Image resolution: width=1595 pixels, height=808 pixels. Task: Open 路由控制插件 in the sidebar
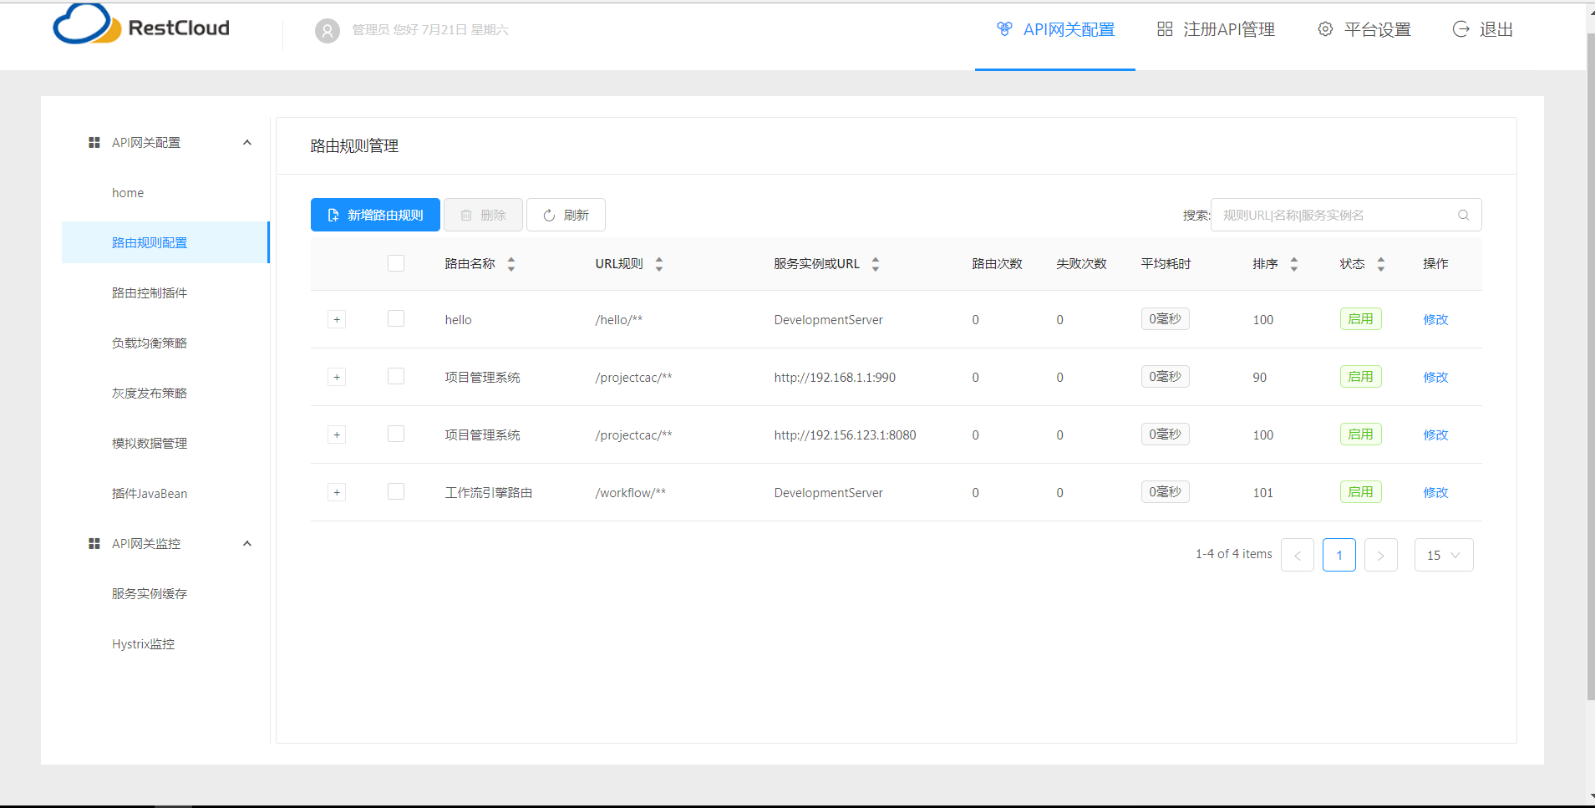tap(150, 293)
